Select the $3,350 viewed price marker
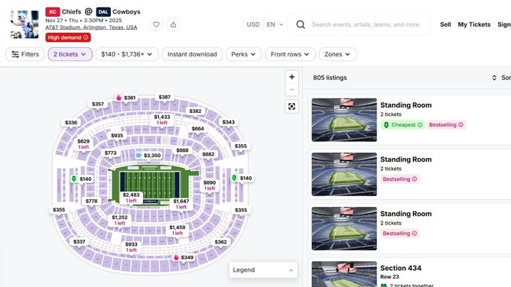Image resolution: width=511 pixels, height=287 pixels. click(148, 156)
